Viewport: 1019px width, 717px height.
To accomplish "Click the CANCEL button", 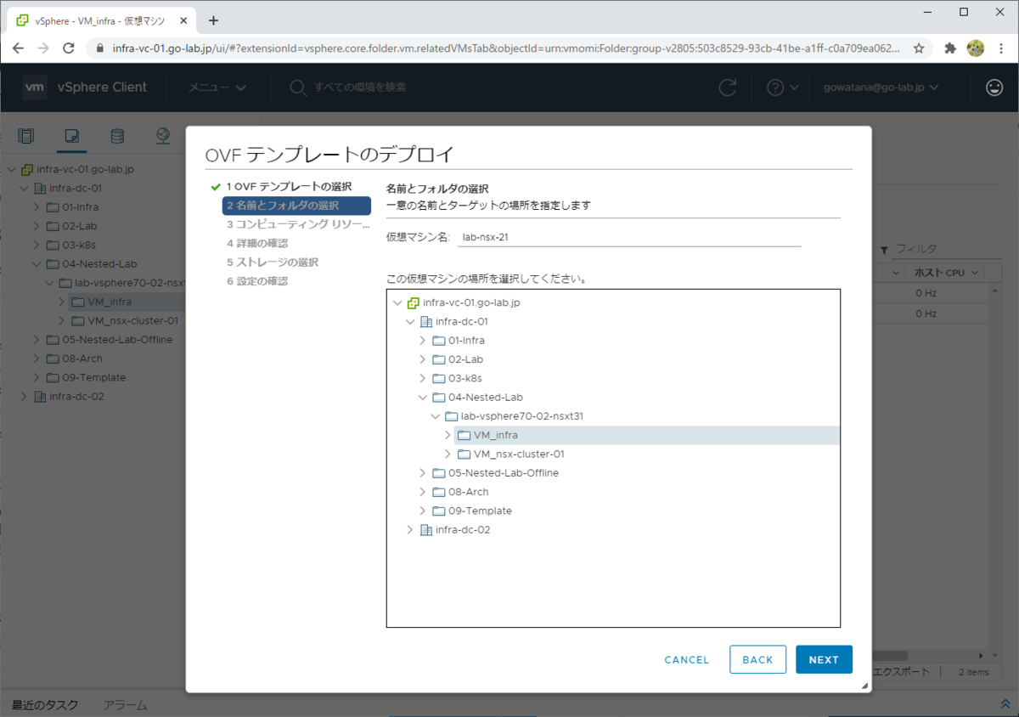I will tap(687, 660).
